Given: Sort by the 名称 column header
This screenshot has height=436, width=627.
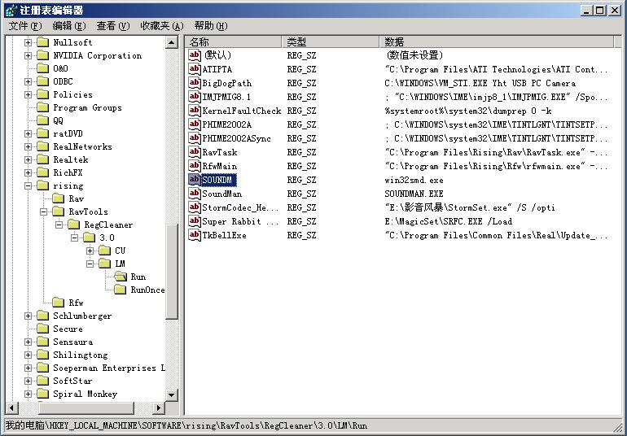Looking at the screenshot, I should 234,41.
